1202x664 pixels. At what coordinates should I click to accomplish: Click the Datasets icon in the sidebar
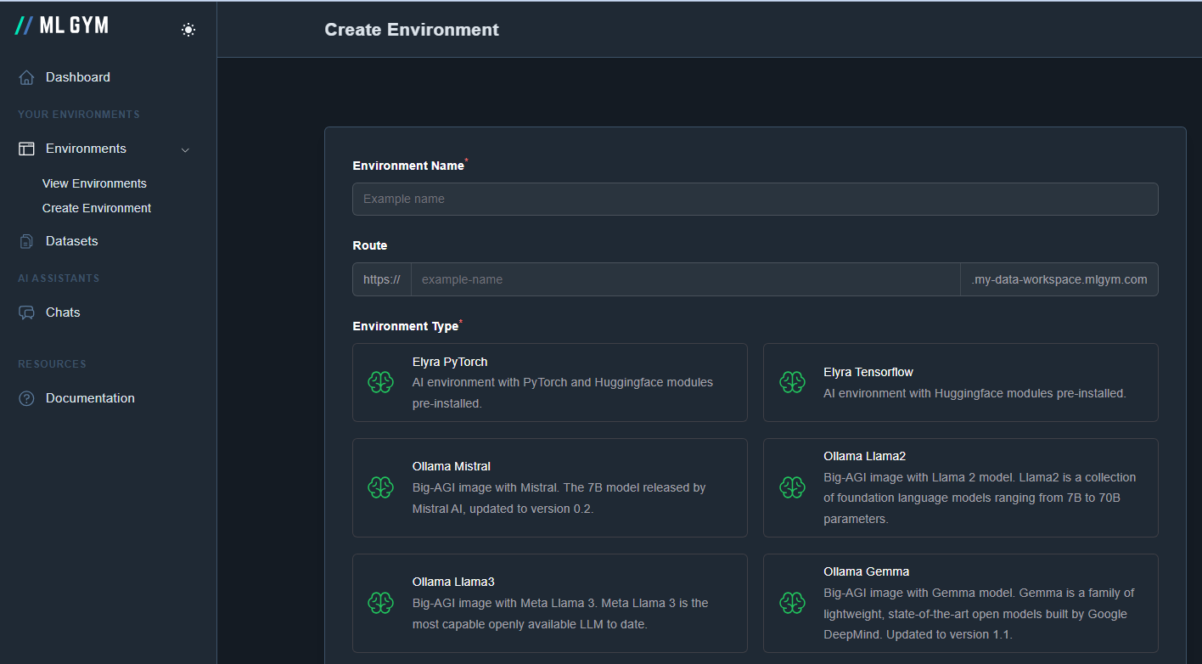(25, 240)
